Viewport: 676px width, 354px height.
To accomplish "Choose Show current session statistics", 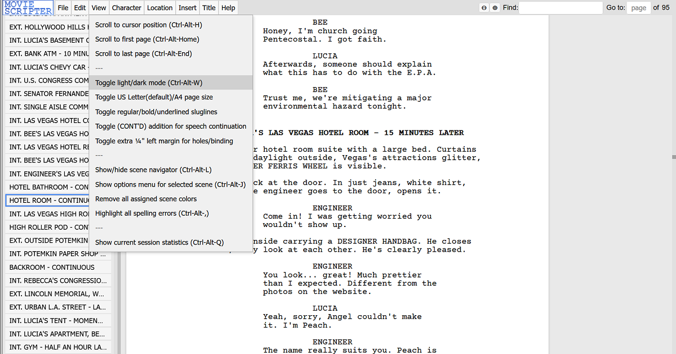I will tap(159, 243).
